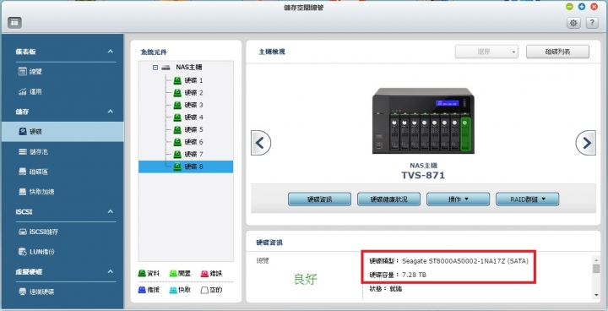Viewport: 608px width, 311px height.
Task: Click the 快取 cache legend icon
Action: [173, 290]
